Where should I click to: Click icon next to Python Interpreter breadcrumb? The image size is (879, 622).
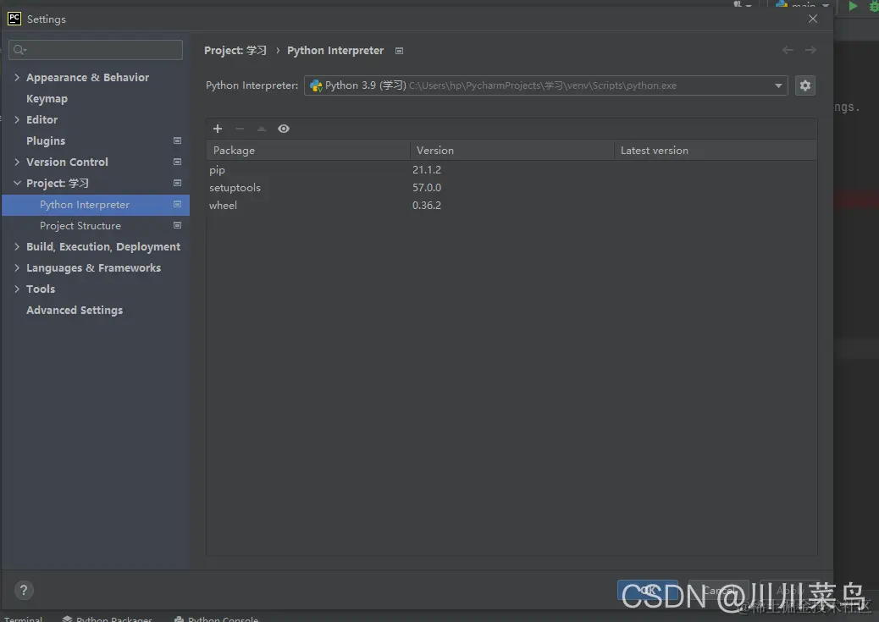[399, 51]
